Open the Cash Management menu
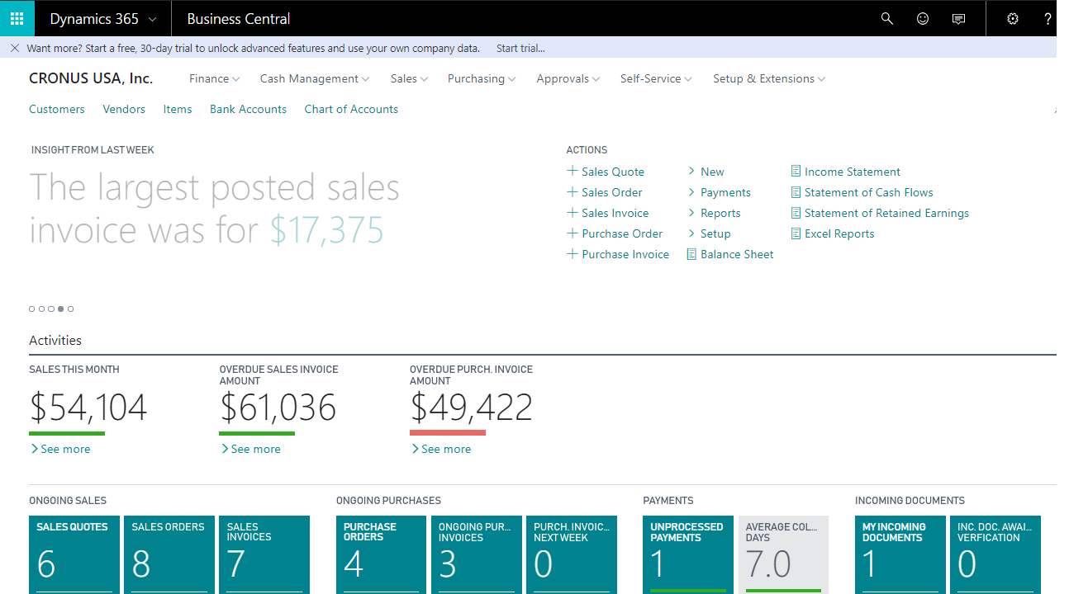Screen dimensions: 1069x594 (x=315, y=78)
